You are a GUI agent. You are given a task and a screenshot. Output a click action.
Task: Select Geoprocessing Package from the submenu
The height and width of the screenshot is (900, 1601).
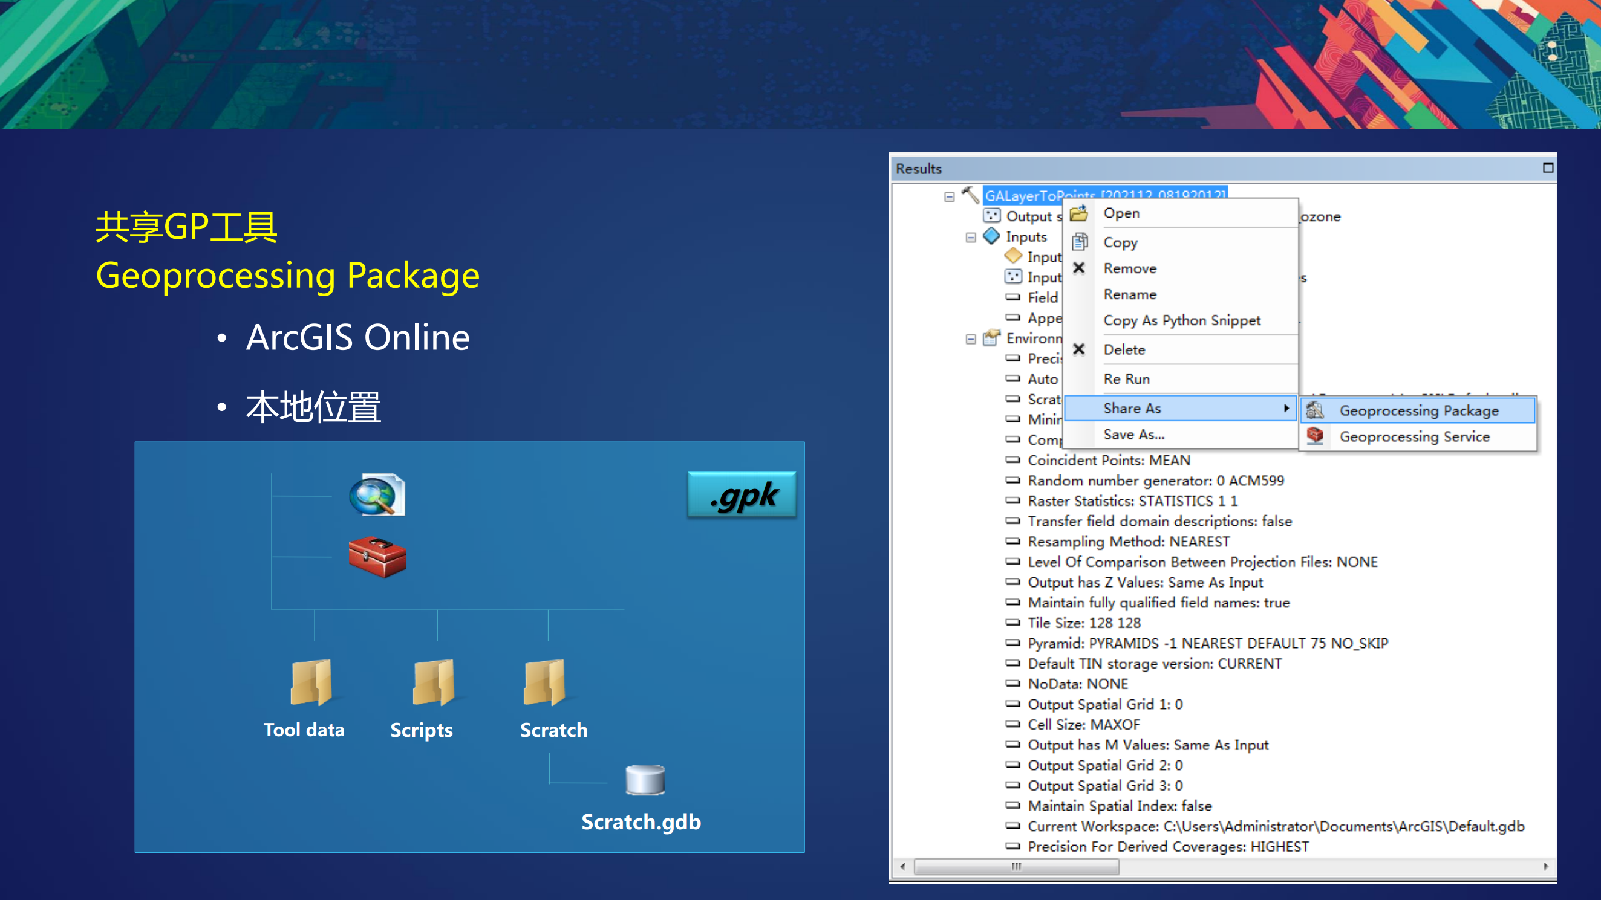1418,410
